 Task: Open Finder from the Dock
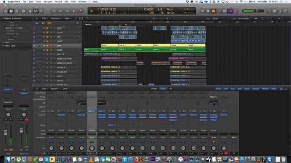pyautogui.click(x=7, y=159)
